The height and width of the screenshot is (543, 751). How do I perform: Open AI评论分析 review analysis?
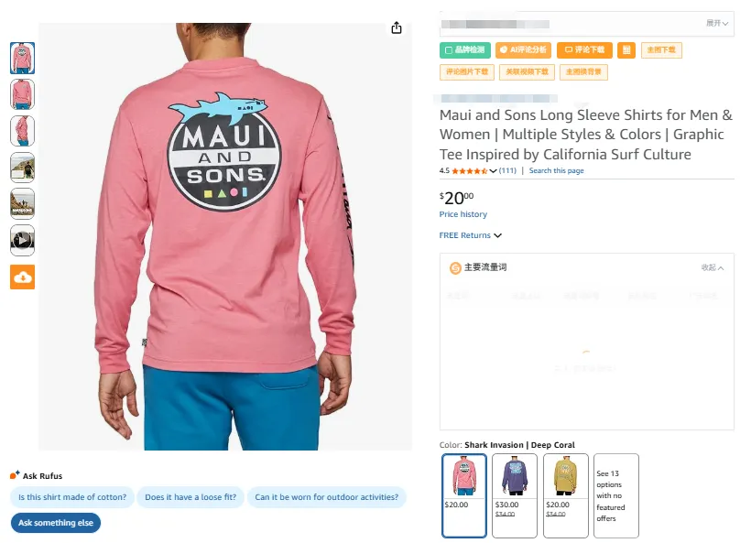point(523,49)
